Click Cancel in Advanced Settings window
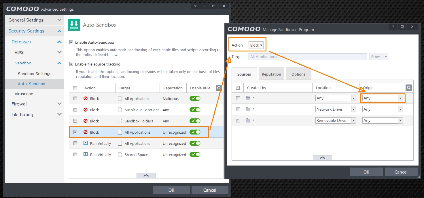 pyautogui.click(x=210, y=190)
